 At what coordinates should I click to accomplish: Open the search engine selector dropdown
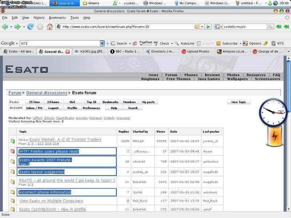click(x=218, y=27)
